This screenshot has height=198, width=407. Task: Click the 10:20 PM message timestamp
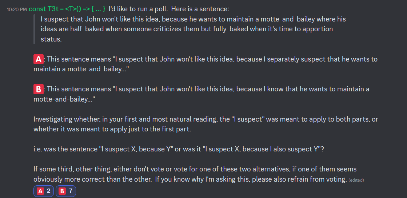coord(17,9)
